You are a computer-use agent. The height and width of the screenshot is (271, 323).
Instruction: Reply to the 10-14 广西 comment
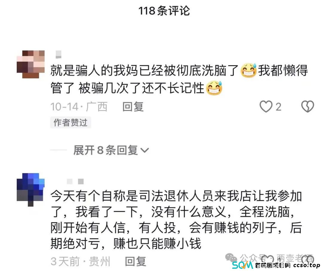pyautogui.click(x=133, y=107)
